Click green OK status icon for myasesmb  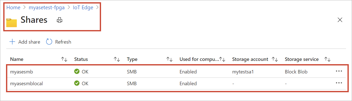point(77,72)
